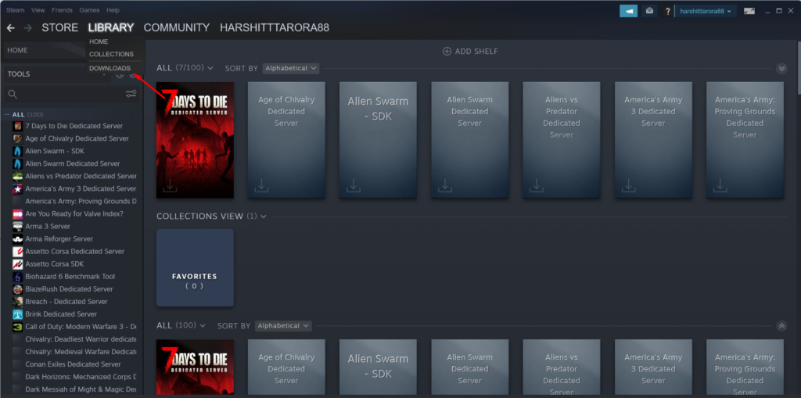Image resolution: width=801 pixels, height=398 pixels.
Task: Open the TOOLS category dropdown
Action: point(56,74)
